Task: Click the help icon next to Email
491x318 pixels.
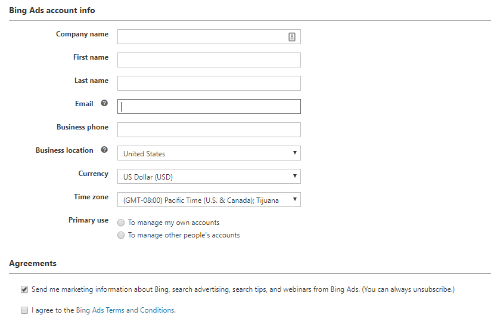Action: (x=104, y=103)
